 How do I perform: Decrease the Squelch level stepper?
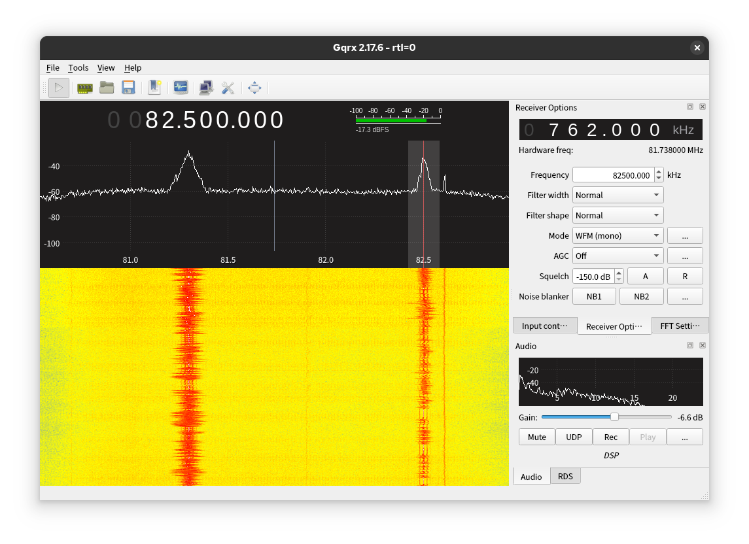click(x=619, y=280)
